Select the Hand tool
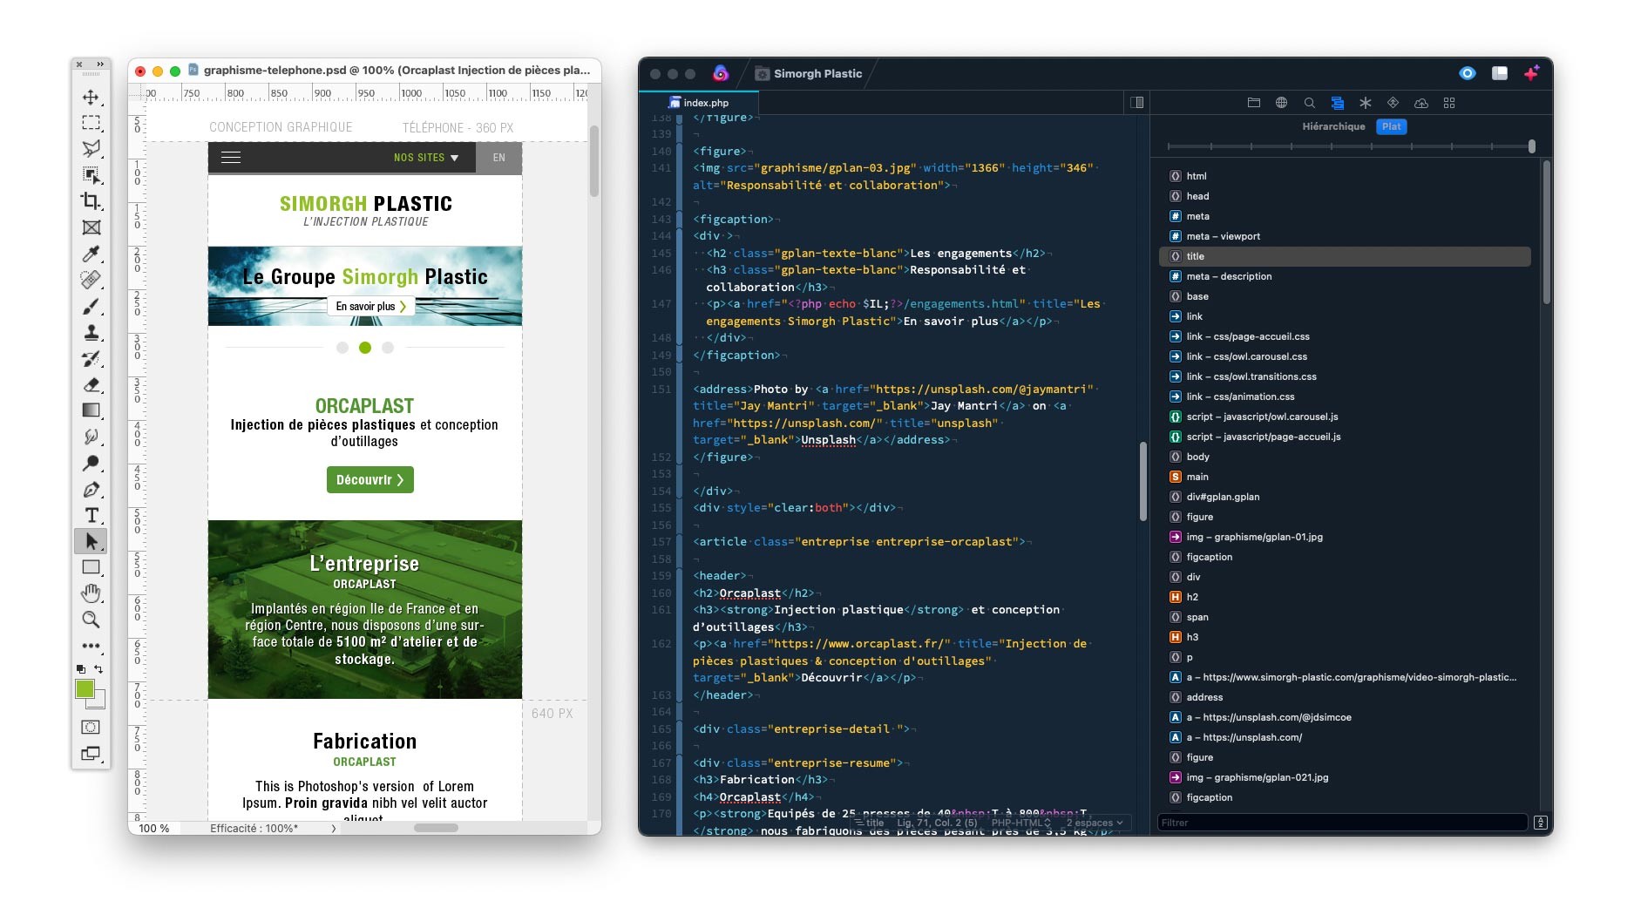 pos(91,593)
